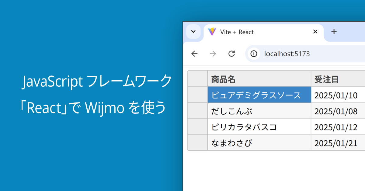The height and width of the screenshot is (191, 365).
Task: Click the Vite logo favicon
Action: pos(212,32)
